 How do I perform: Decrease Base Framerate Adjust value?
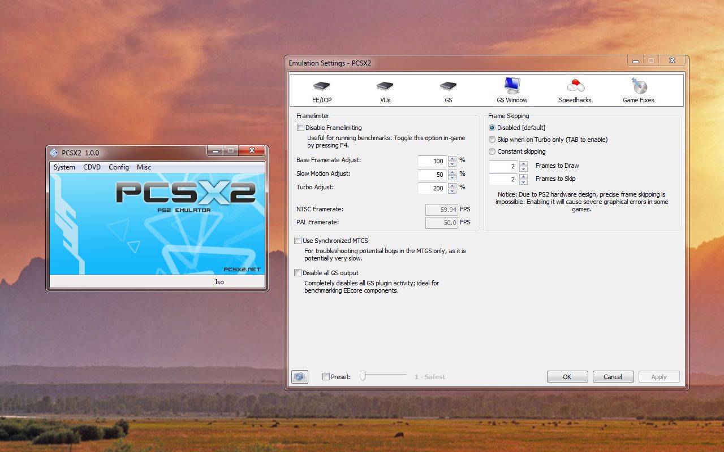click(x=452, y=164)
